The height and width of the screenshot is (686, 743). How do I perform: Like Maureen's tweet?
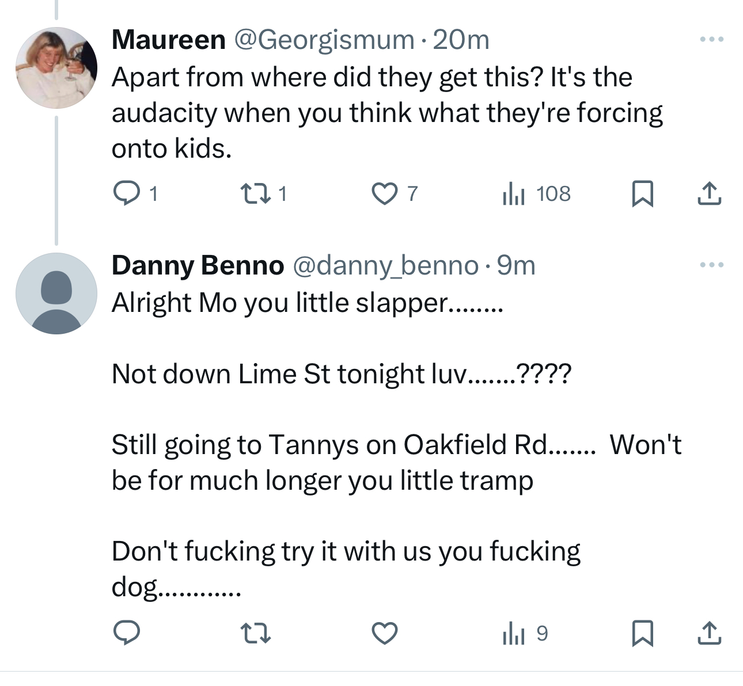click(x=384, y=193)
